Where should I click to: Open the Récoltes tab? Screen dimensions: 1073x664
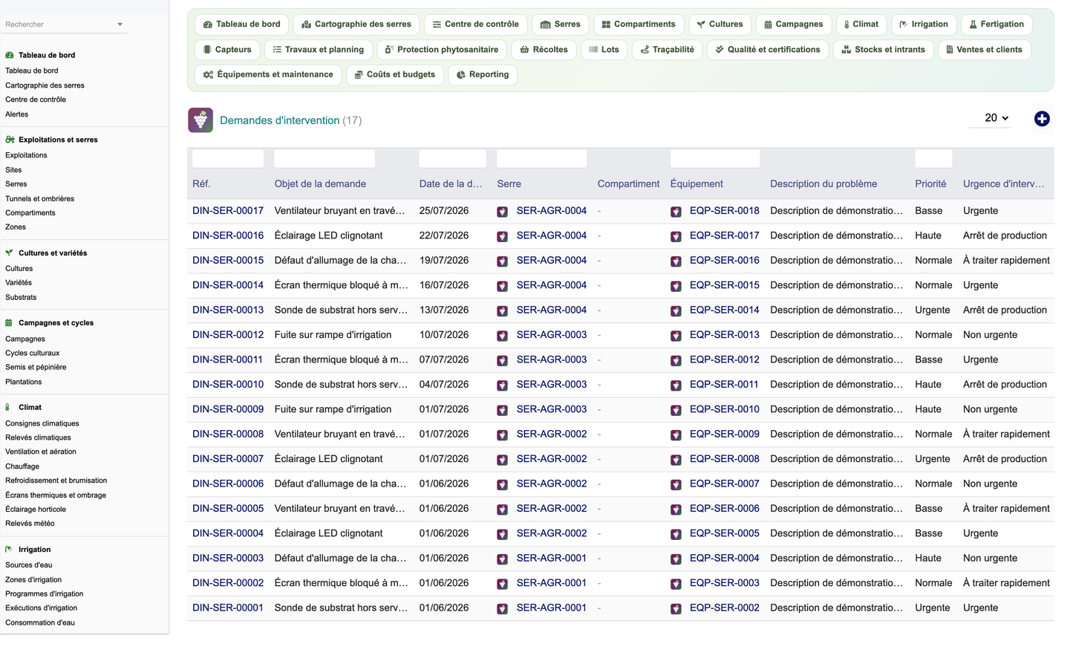(x=544, y=50)
